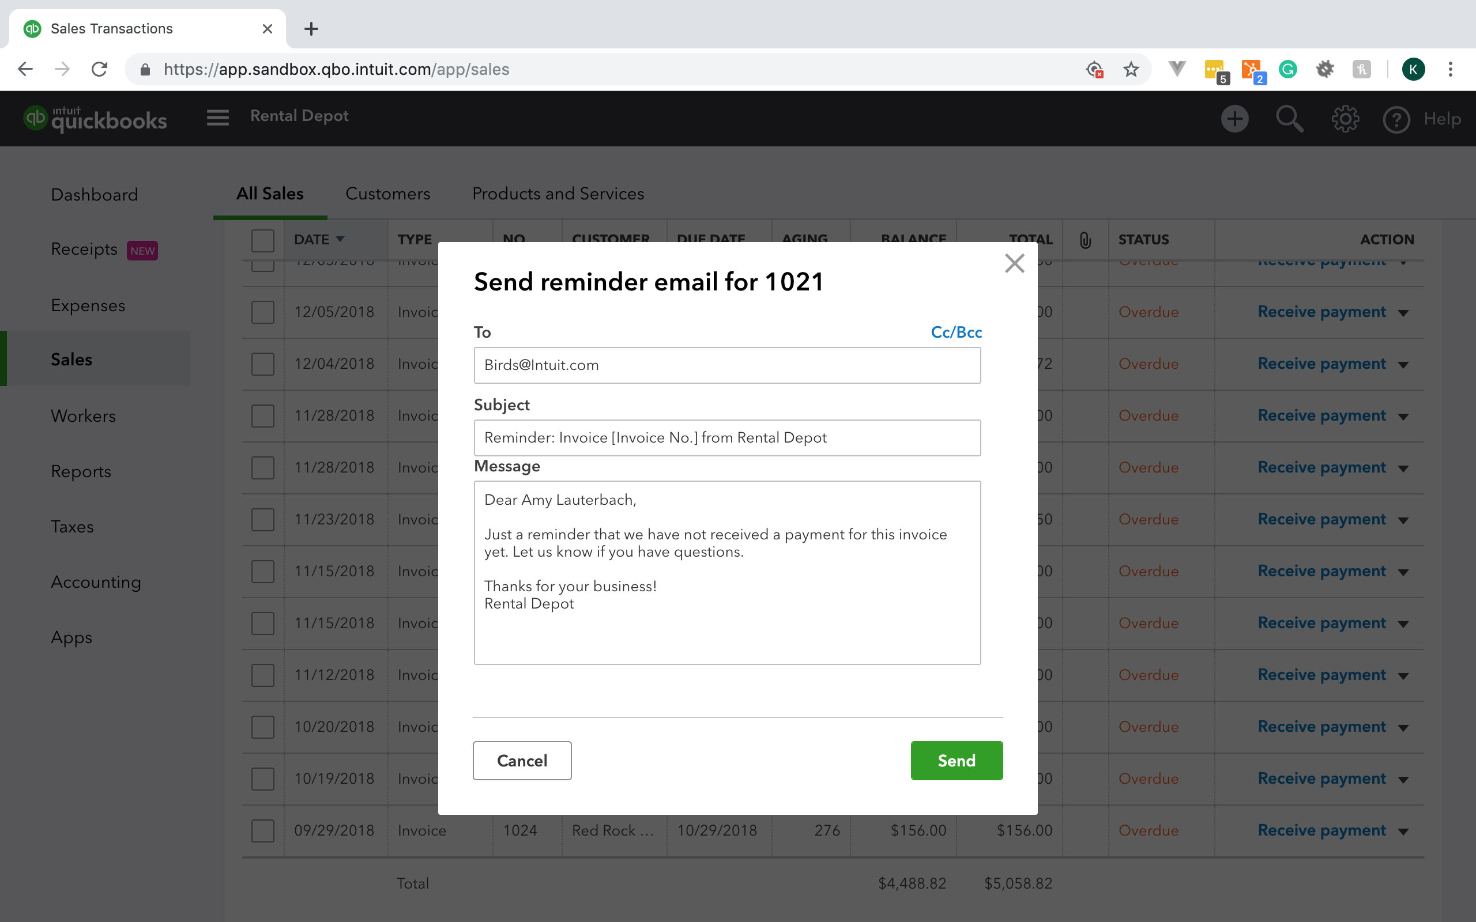The height and width of the screenshot is (922, 1476).
Task: Expand action dropdown for 10/19/2018 row
Action: point(1403,779)
